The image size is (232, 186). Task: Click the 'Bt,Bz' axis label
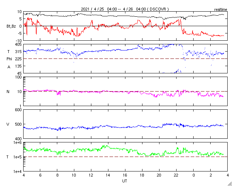click(11, 27)
